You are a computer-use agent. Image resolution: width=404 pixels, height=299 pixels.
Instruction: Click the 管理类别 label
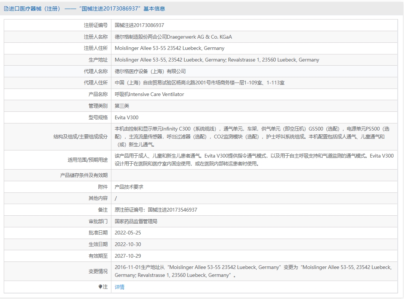pos(98,106)
